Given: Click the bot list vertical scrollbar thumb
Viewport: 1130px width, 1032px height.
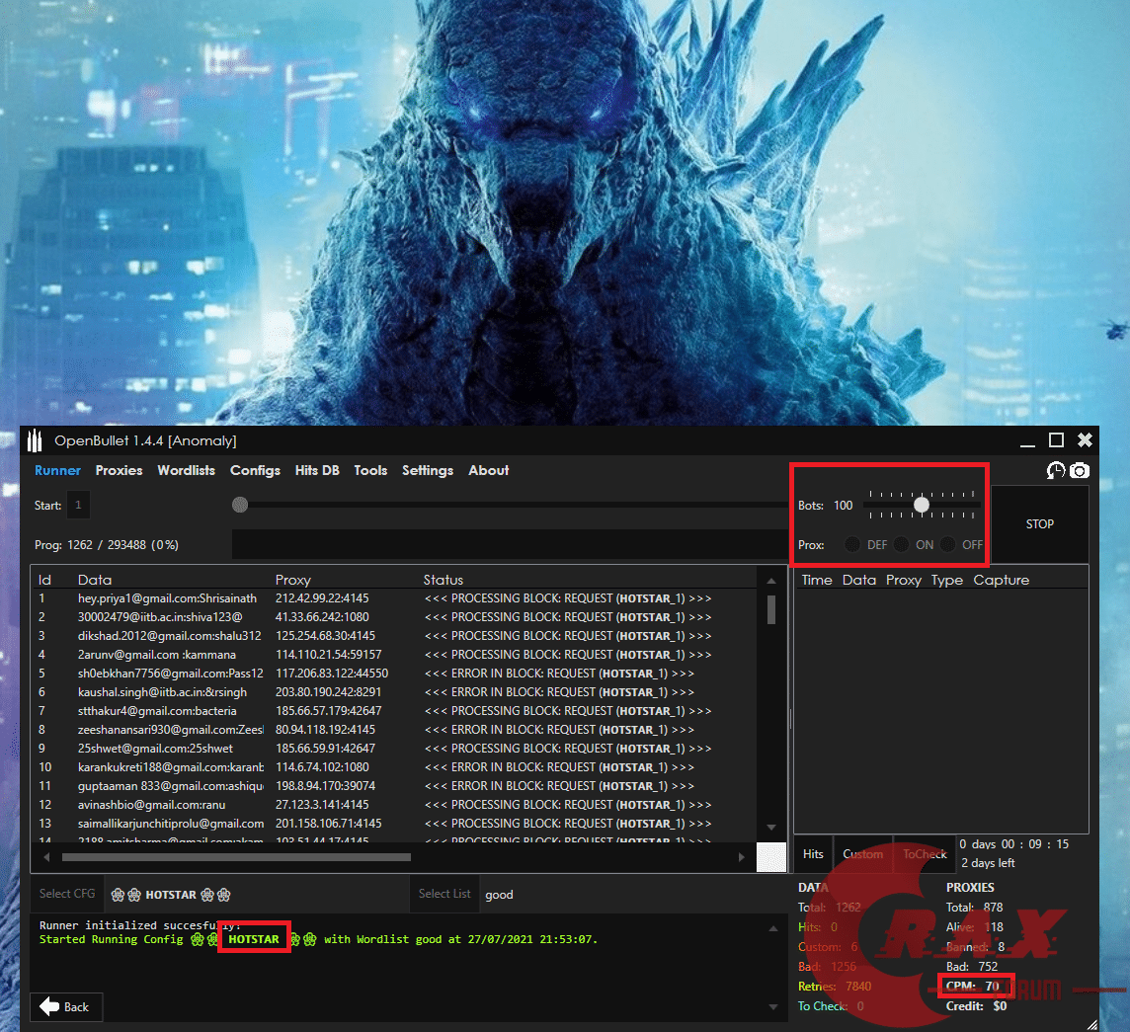Looking at the screenshot, I should point(771,609).
